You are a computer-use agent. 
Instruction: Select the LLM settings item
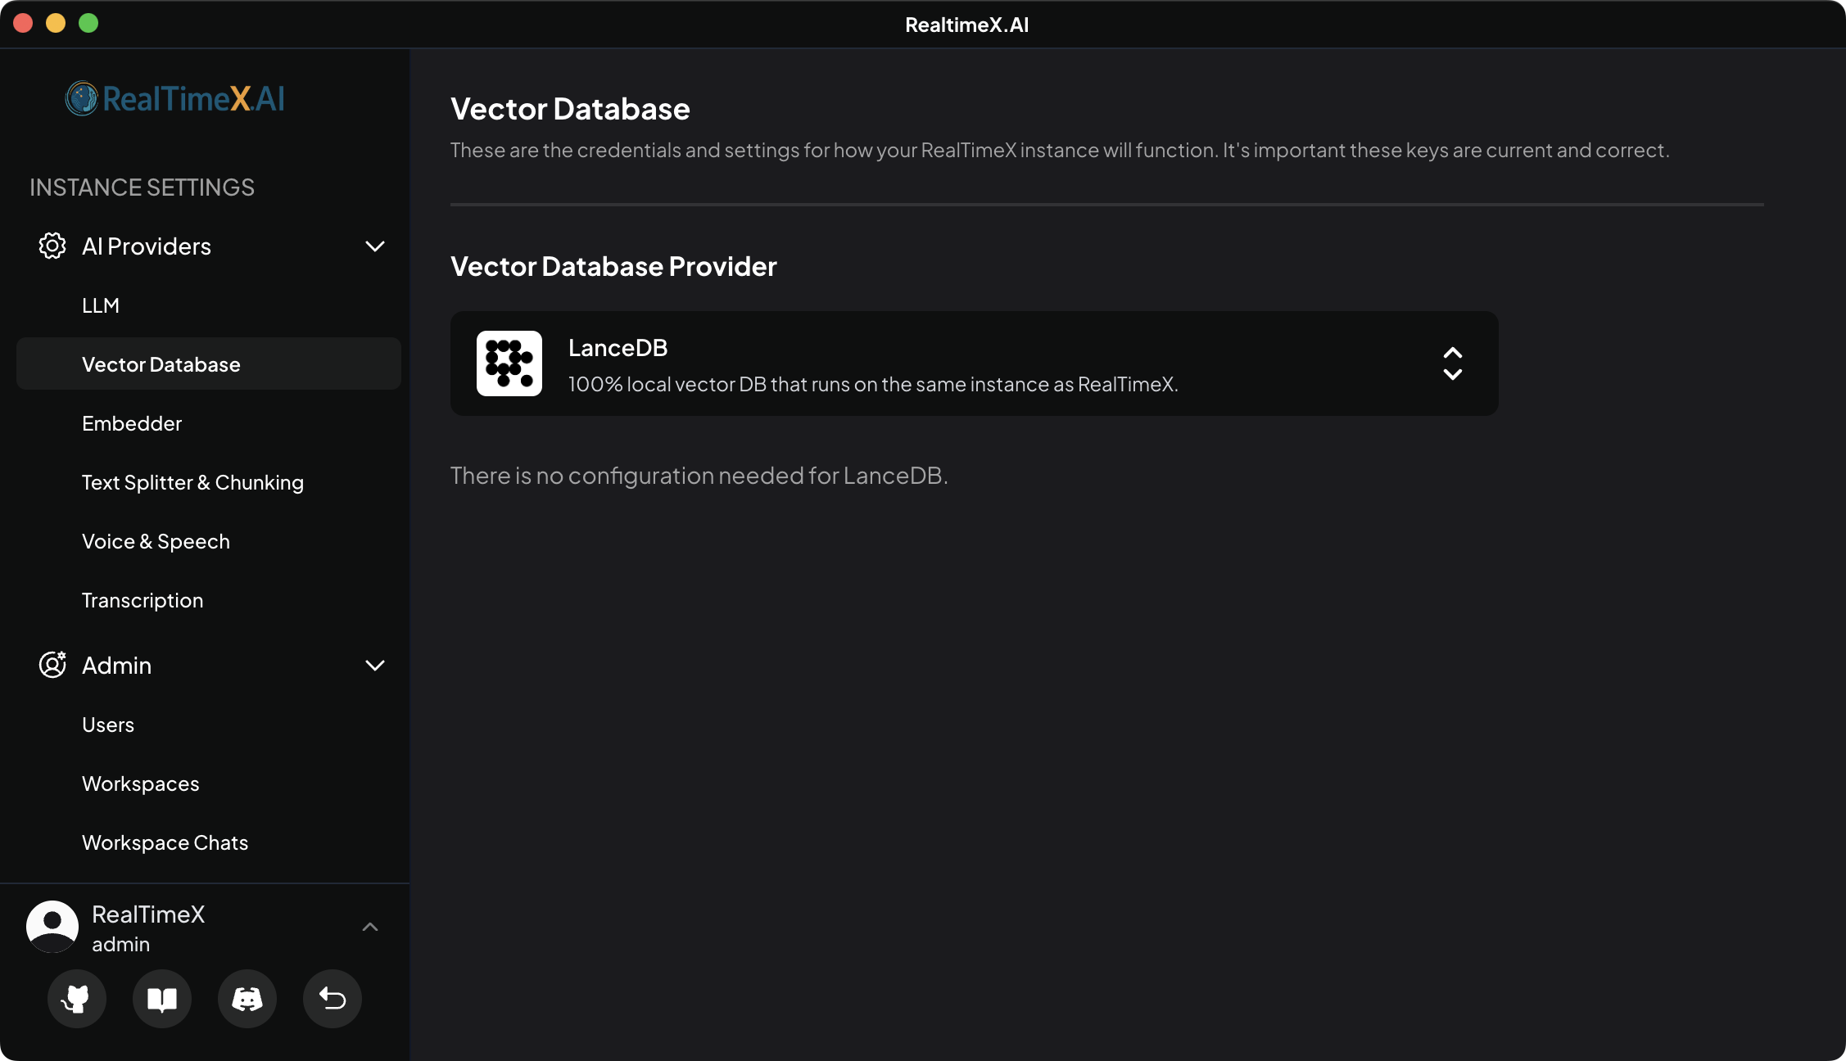pos(100,305)
